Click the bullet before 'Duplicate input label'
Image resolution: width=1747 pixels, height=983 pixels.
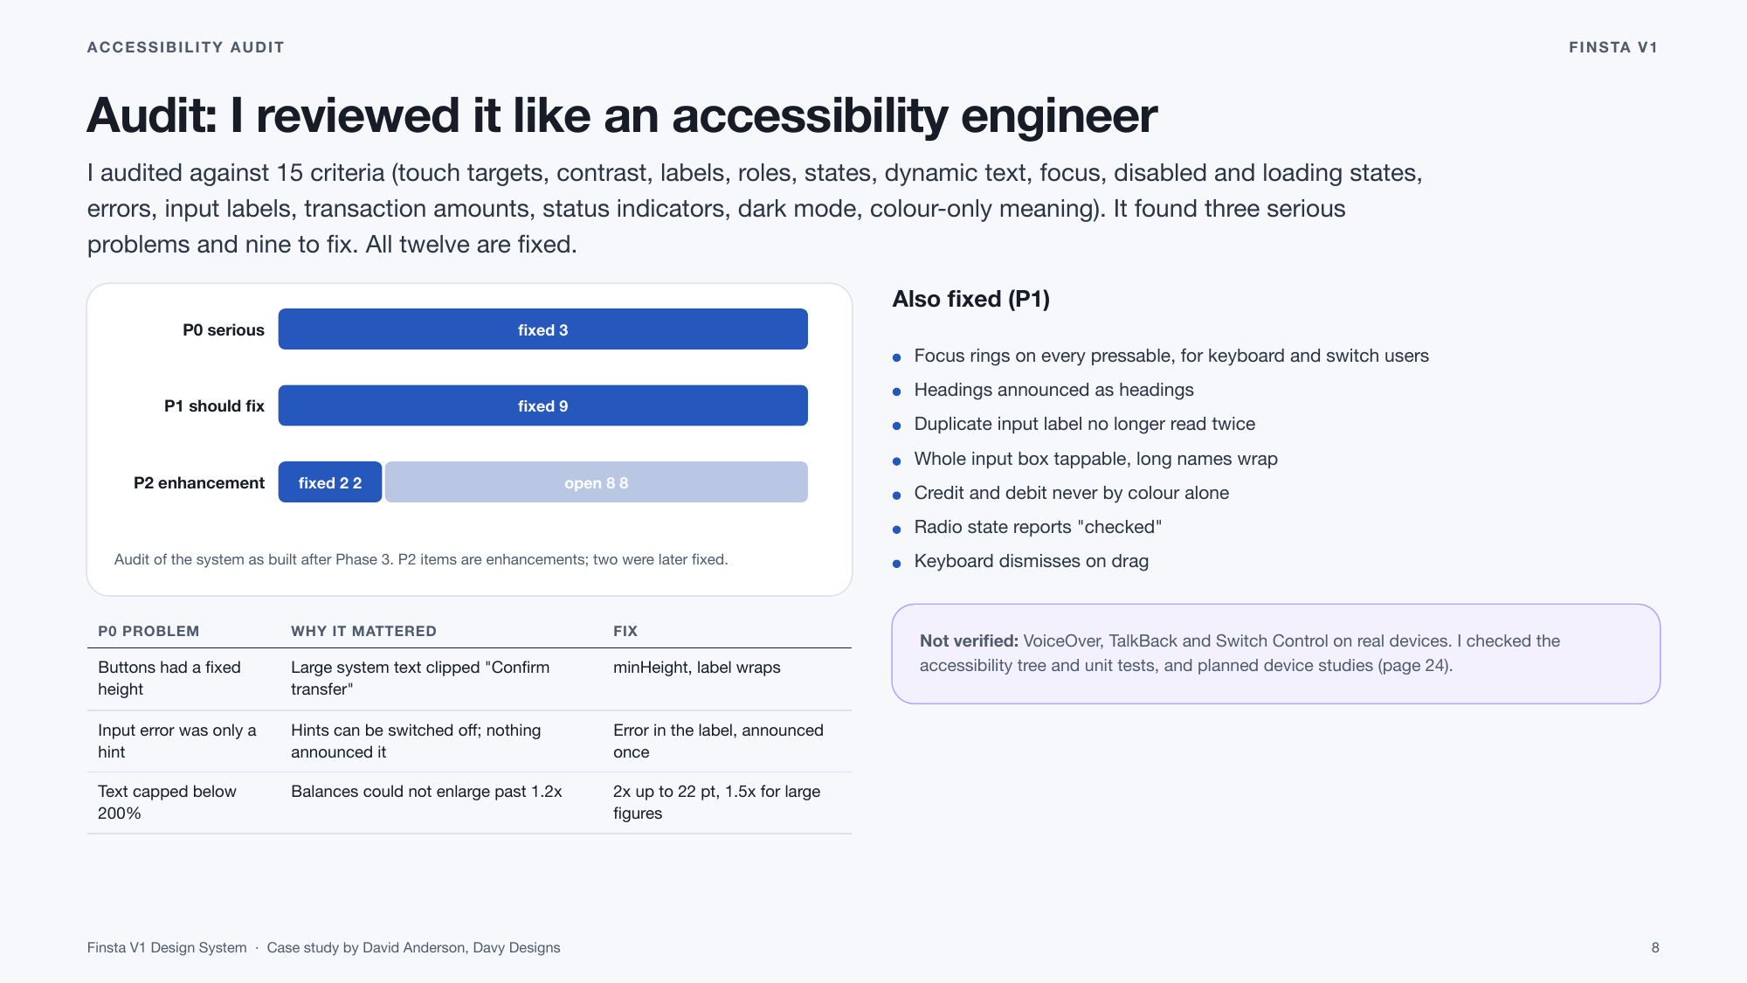coord(896,426)
